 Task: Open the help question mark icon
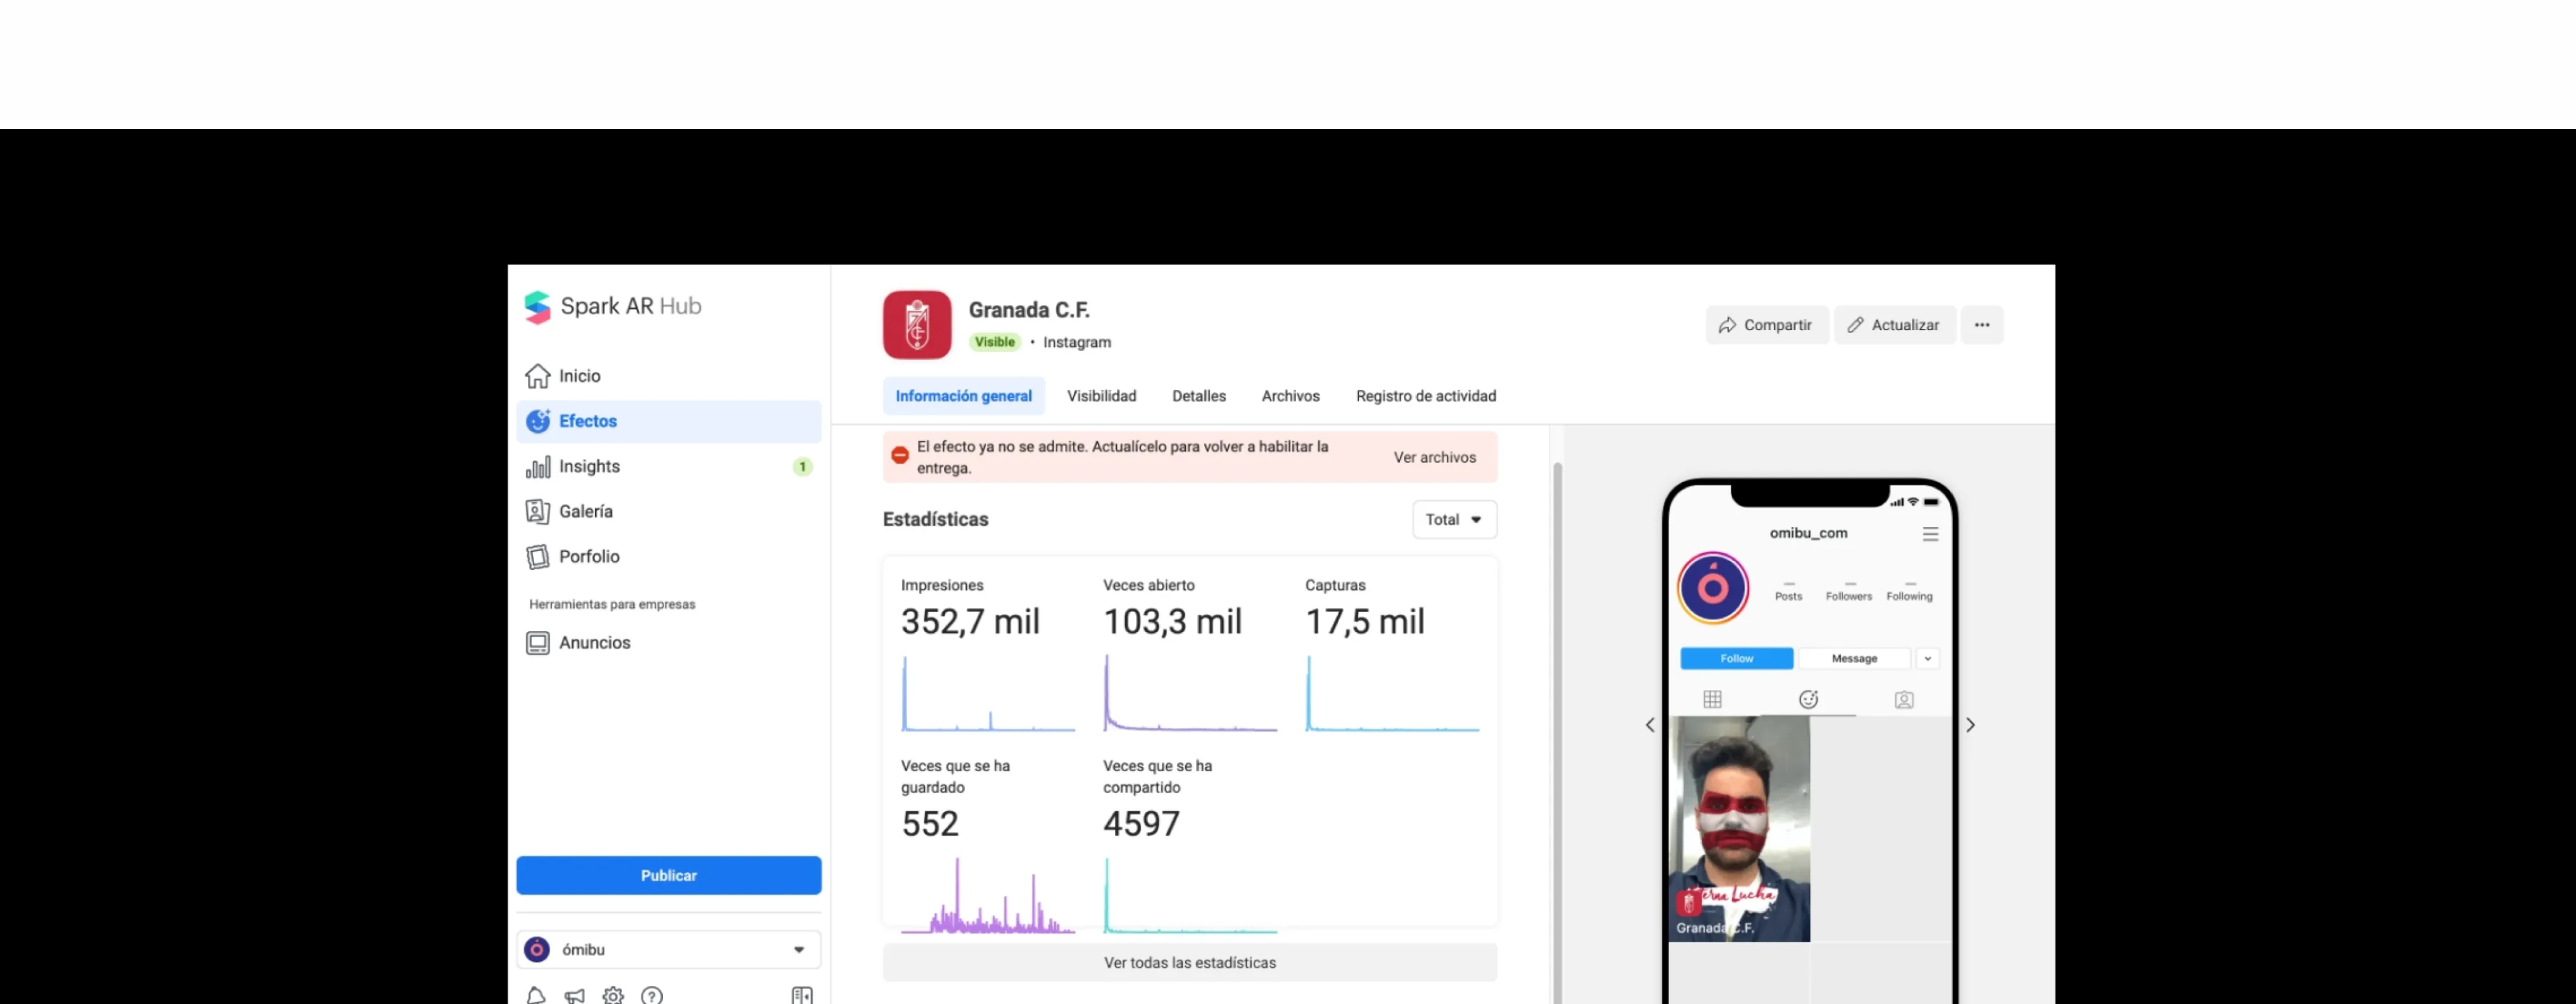tap(652, 995)
